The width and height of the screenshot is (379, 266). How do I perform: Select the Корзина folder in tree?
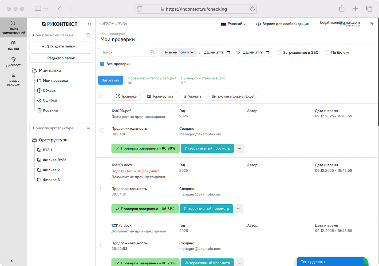[50, 110]
